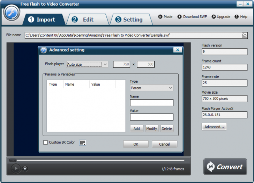Click the Value column header in list

pyautogui.click(x=103, y=84)
